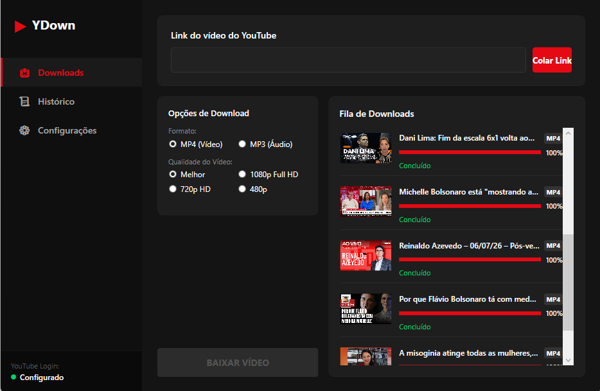Image resolution: width=600 pixels, height=391 pixels.
Task: Choose 1080p Full HD quality
Action: click(269, 175)
